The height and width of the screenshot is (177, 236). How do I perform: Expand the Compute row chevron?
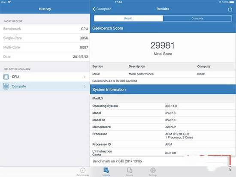(85, 86)
